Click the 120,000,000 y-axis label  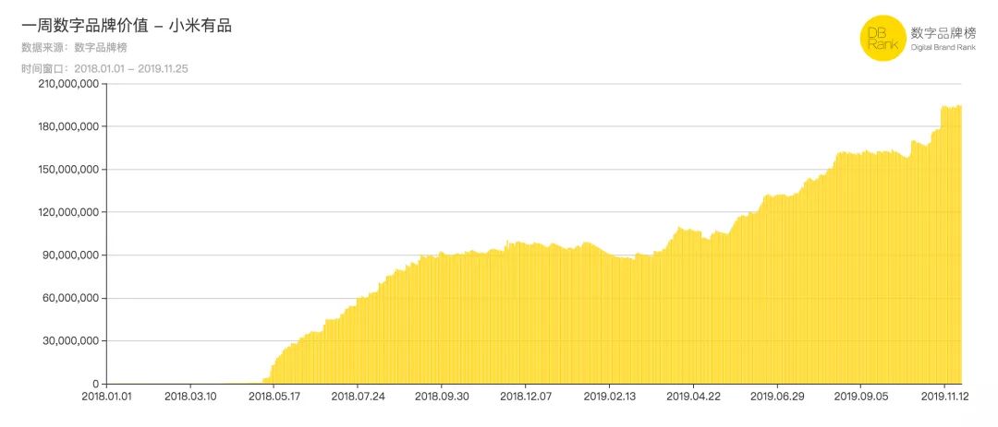pos(68,212)
